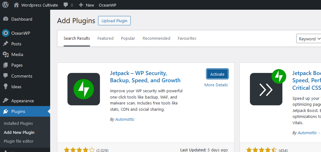Activate the Jetpack plugin

(217, 74)
